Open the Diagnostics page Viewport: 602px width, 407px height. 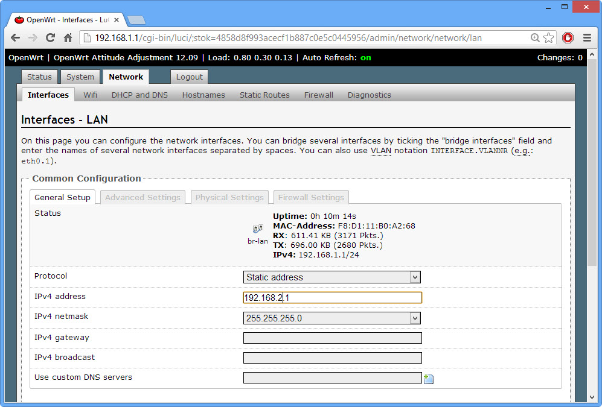(370, 95)
